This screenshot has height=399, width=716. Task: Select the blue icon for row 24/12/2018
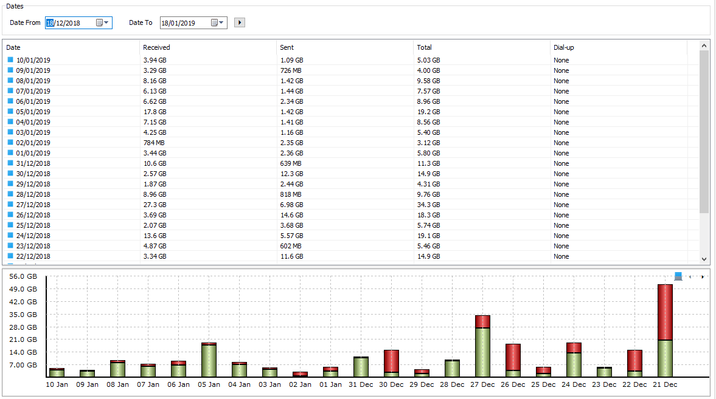coord(10,235)
